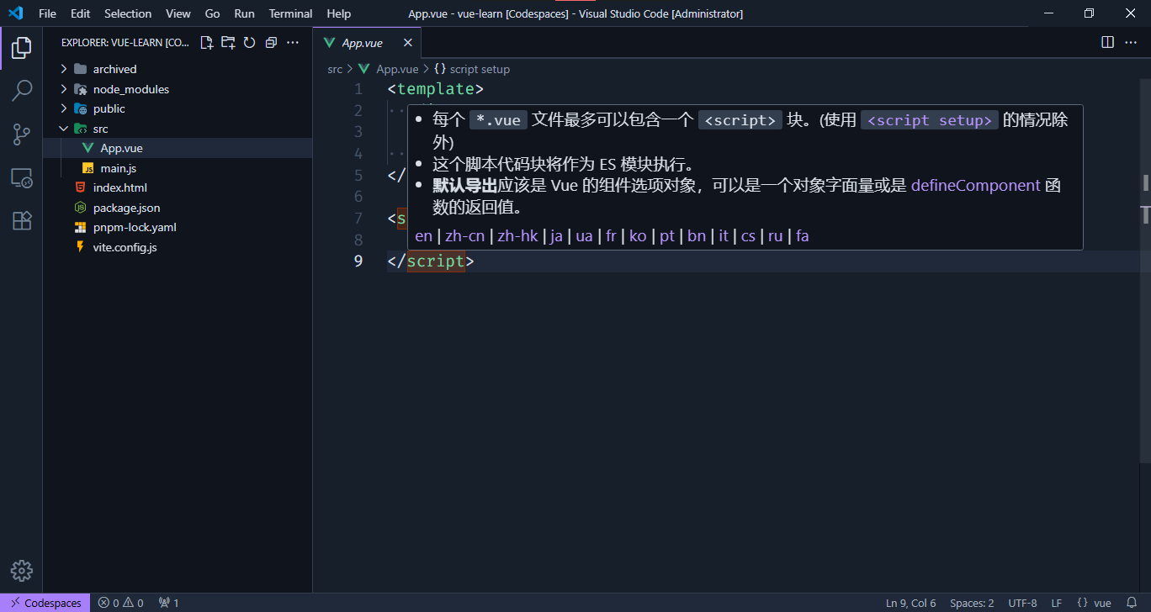
Task: Collapse the src folder
Action: click(178, 129)
